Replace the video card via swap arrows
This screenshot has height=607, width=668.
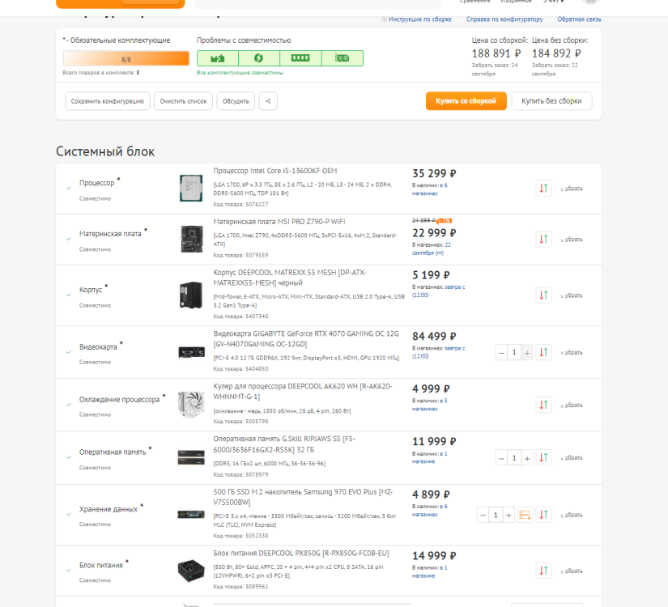[x=543, y=352]
